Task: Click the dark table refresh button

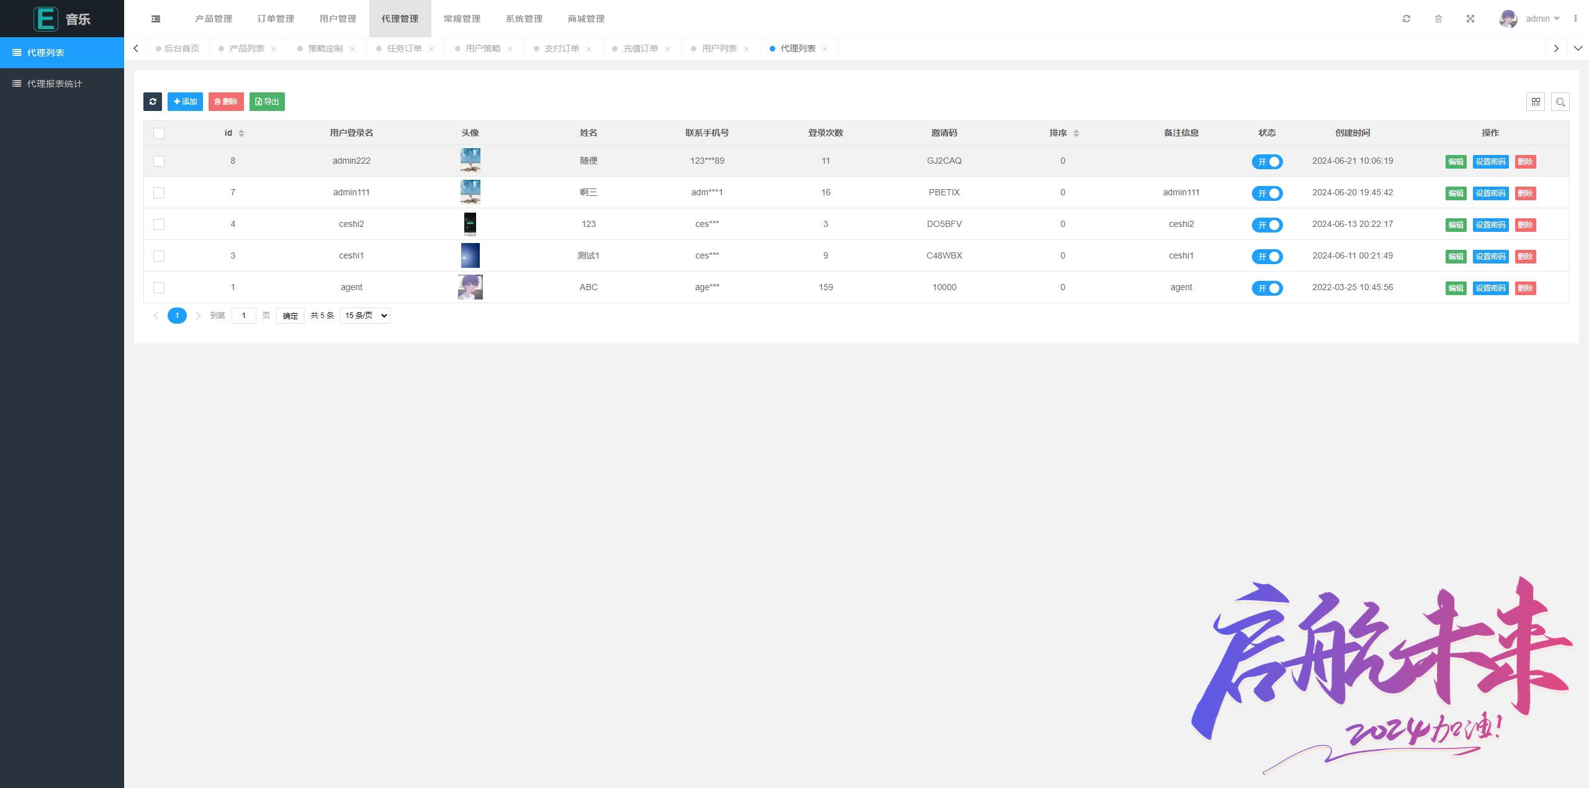Action: click(x=153, y=102)
